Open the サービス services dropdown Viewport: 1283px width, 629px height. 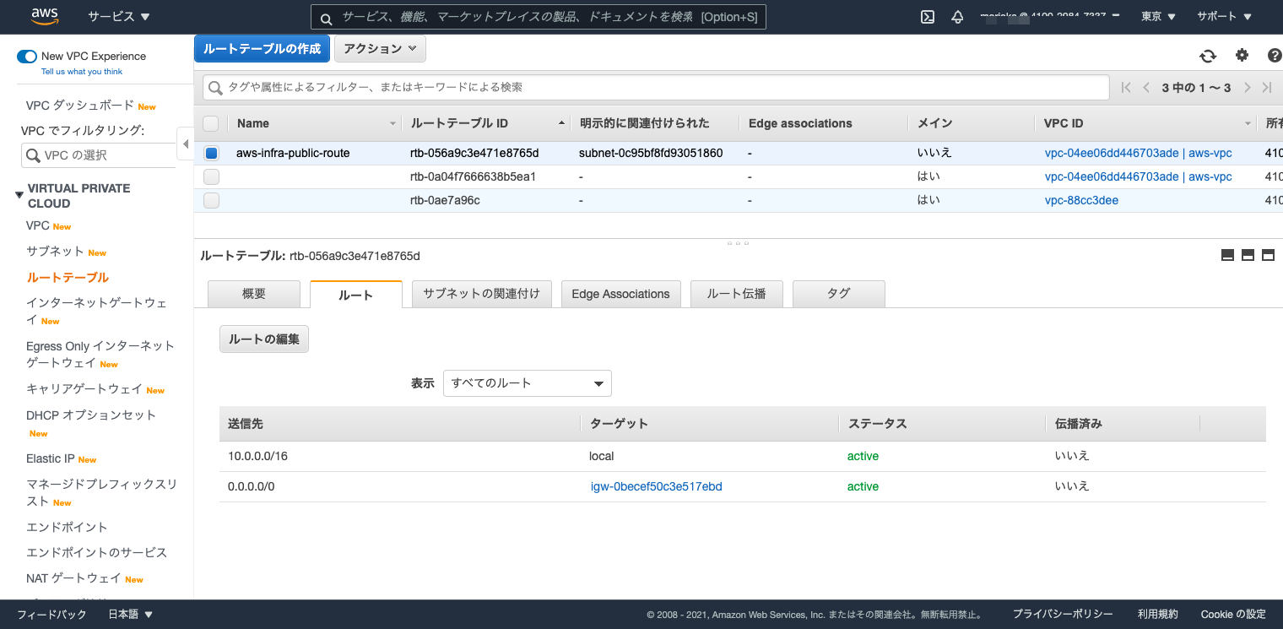point(118,17)
